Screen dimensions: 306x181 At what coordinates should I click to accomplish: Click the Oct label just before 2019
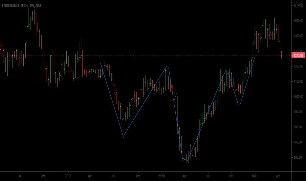coord(43,176)
